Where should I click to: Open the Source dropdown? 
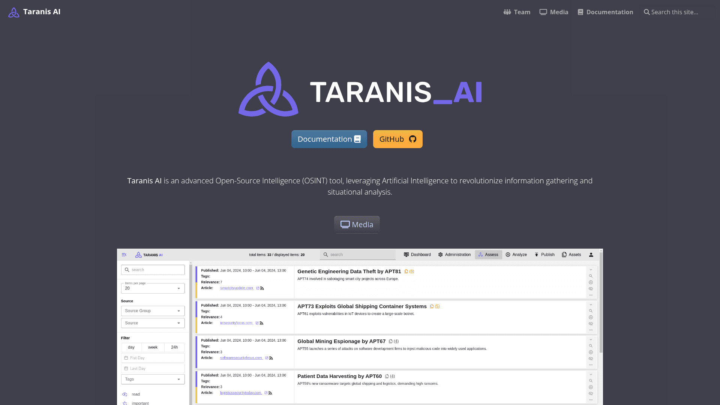(x=153, y=323)
